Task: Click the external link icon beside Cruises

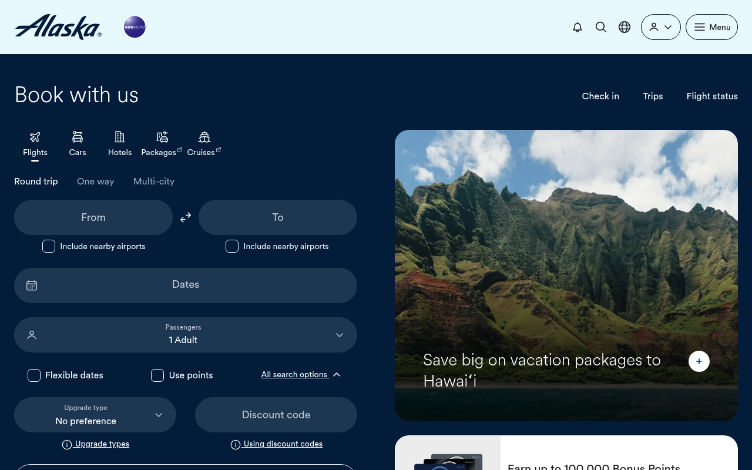Action: click(219, 150)
